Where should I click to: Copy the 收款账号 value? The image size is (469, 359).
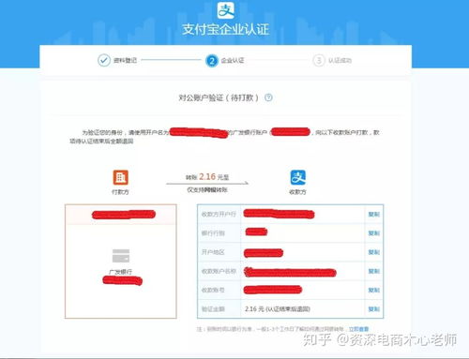(x=374, y=291)
